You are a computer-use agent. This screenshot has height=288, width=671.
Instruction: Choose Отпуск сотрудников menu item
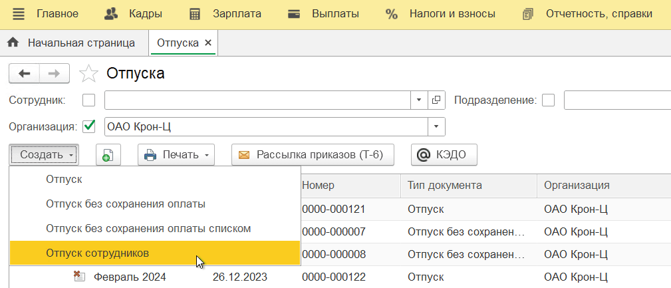click(154, 253)
